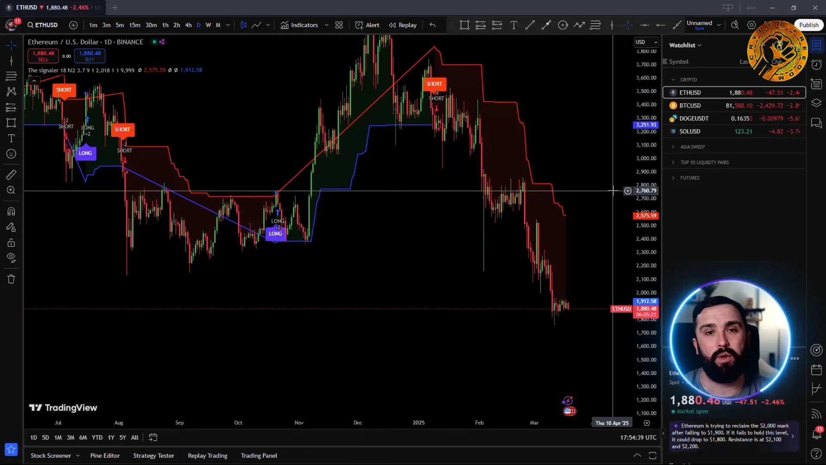
Task: Select the 1m timeframe
Action: [x=93, y=25]
